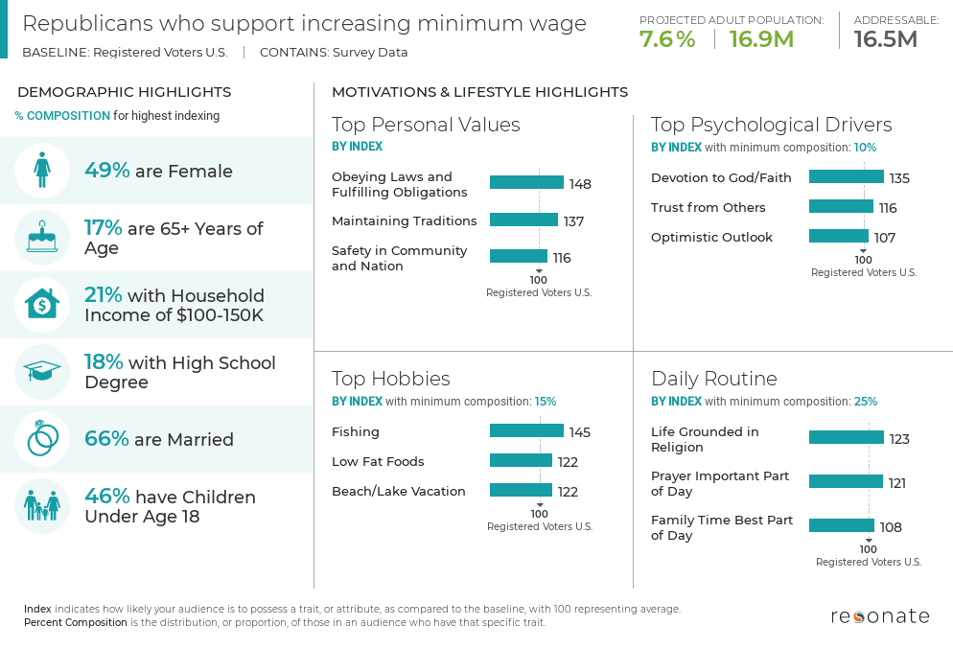This screenshot has width=953, height=649.
Task: Select the Maintaining Traditions bar
Action: [523, 220]
